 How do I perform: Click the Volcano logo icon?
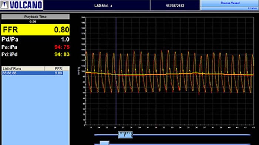coord(4,5)
